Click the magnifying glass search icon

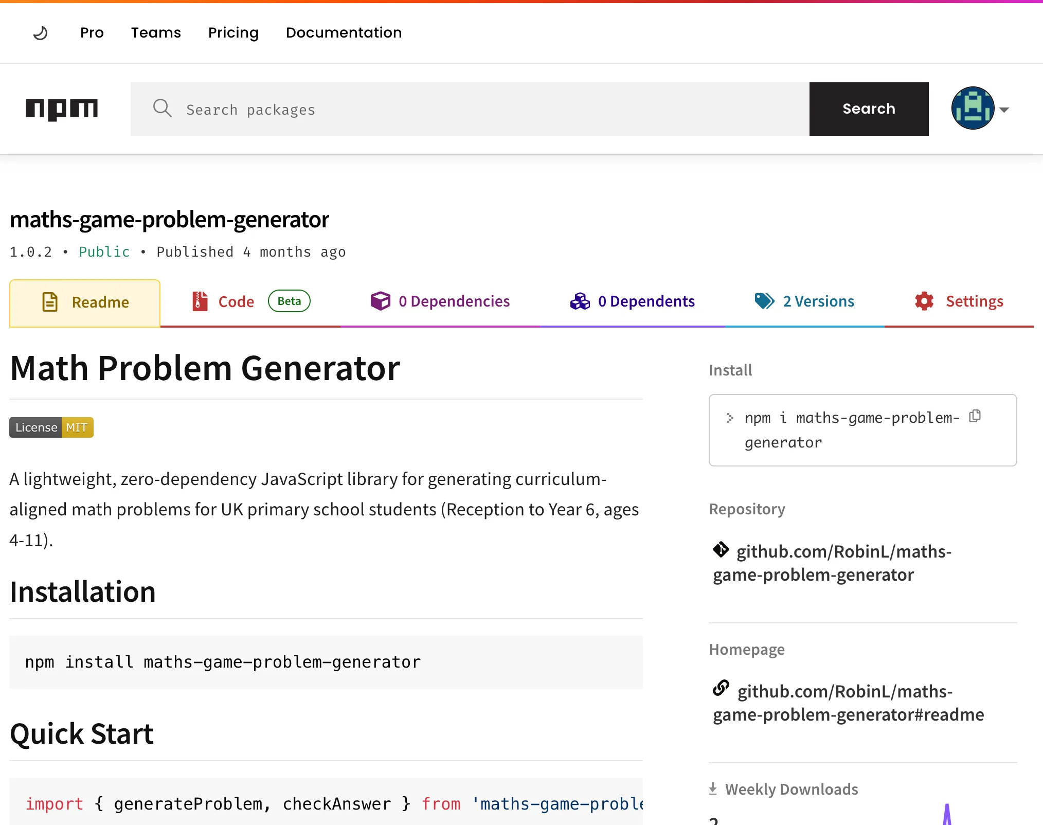pos(162,109)
